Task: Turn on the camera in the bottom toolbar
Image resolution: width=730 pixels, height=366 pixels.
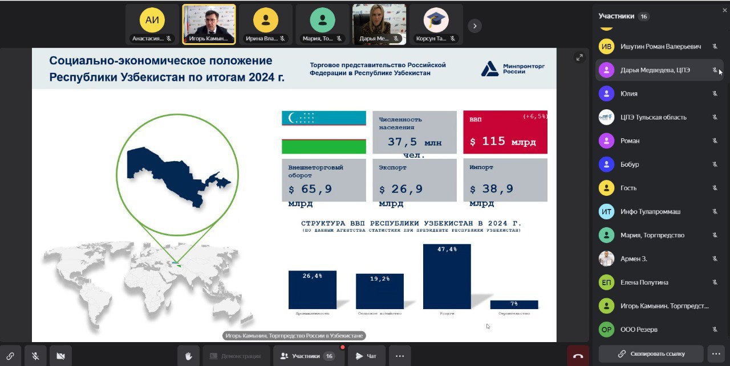Action: click(60, 356)
